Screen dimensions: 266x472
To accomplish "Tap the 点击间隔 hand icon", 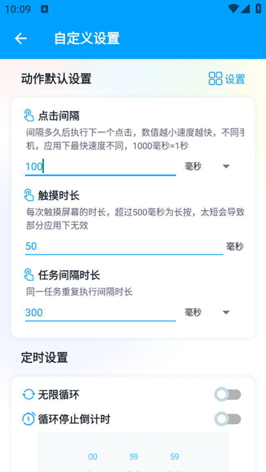I will coord(29,116).
